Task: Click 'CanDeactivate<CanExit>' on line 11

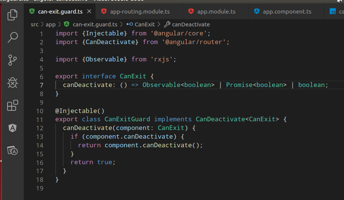Action: (x=237, y=119)
